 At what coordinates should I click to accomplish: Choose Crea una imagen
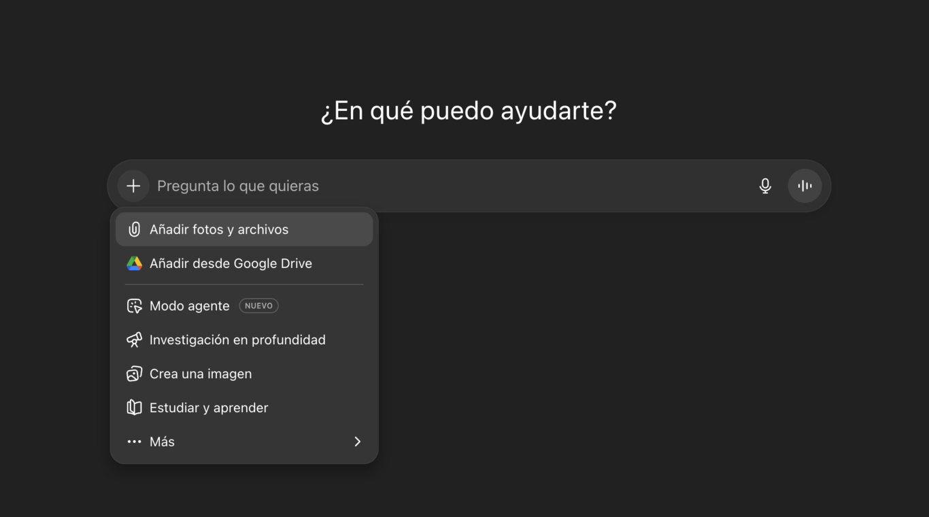(244, 374)
